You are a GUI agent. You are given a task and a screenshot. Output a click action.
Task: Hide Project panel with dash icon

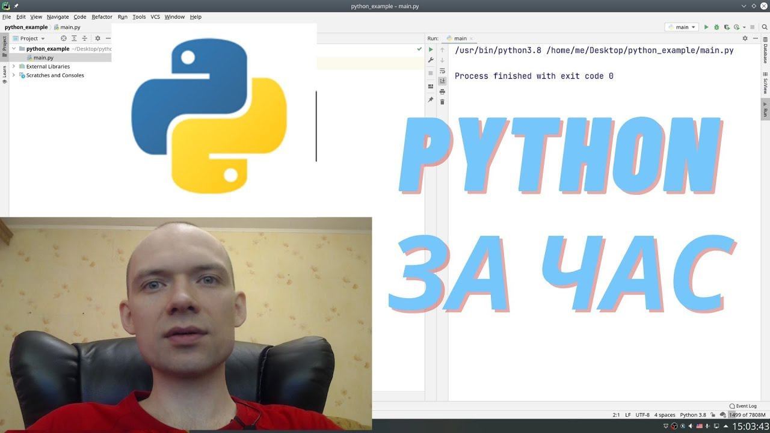point(108,38)
